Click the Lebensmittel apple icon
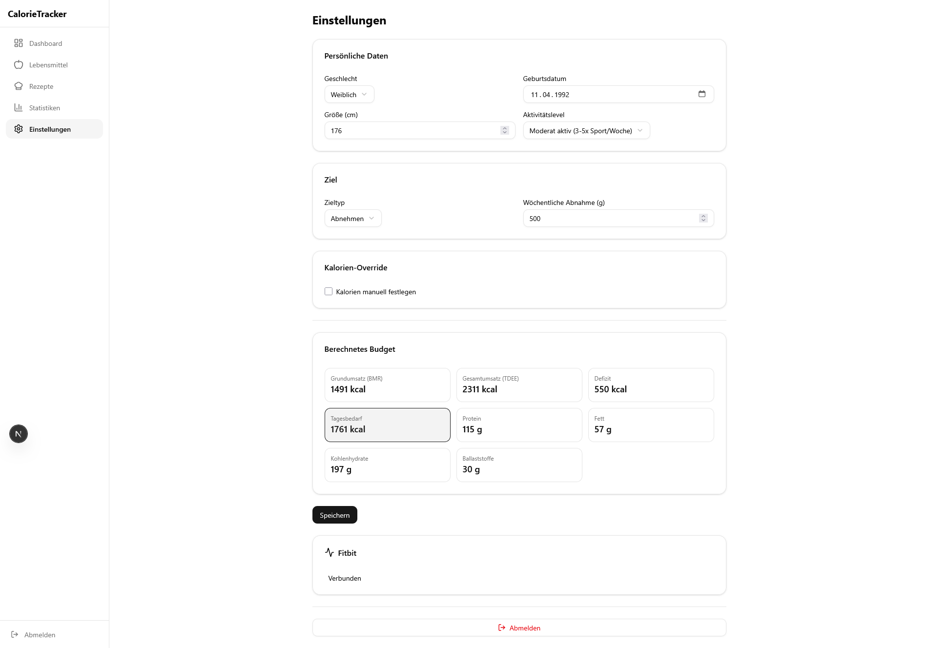The image size is (929, 648). pos(19,65)
